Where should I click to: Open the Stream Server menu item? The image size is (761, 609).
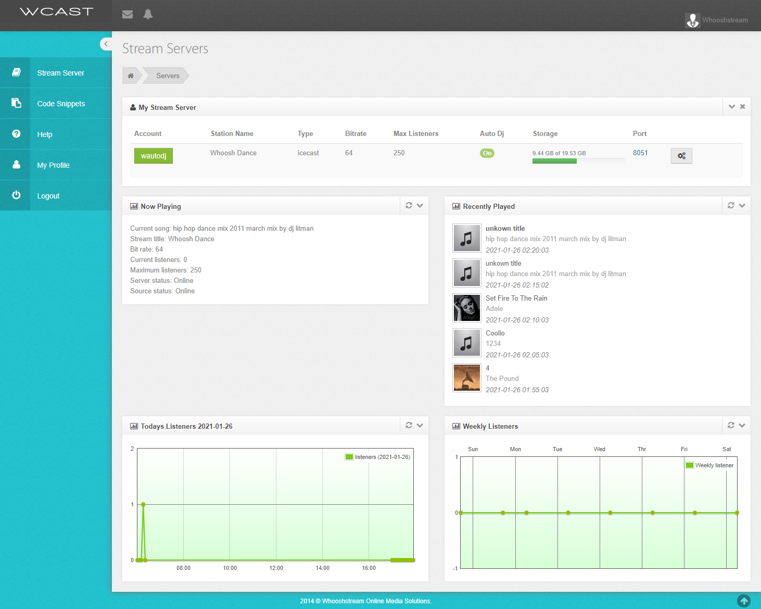click(x=56, y=73)
